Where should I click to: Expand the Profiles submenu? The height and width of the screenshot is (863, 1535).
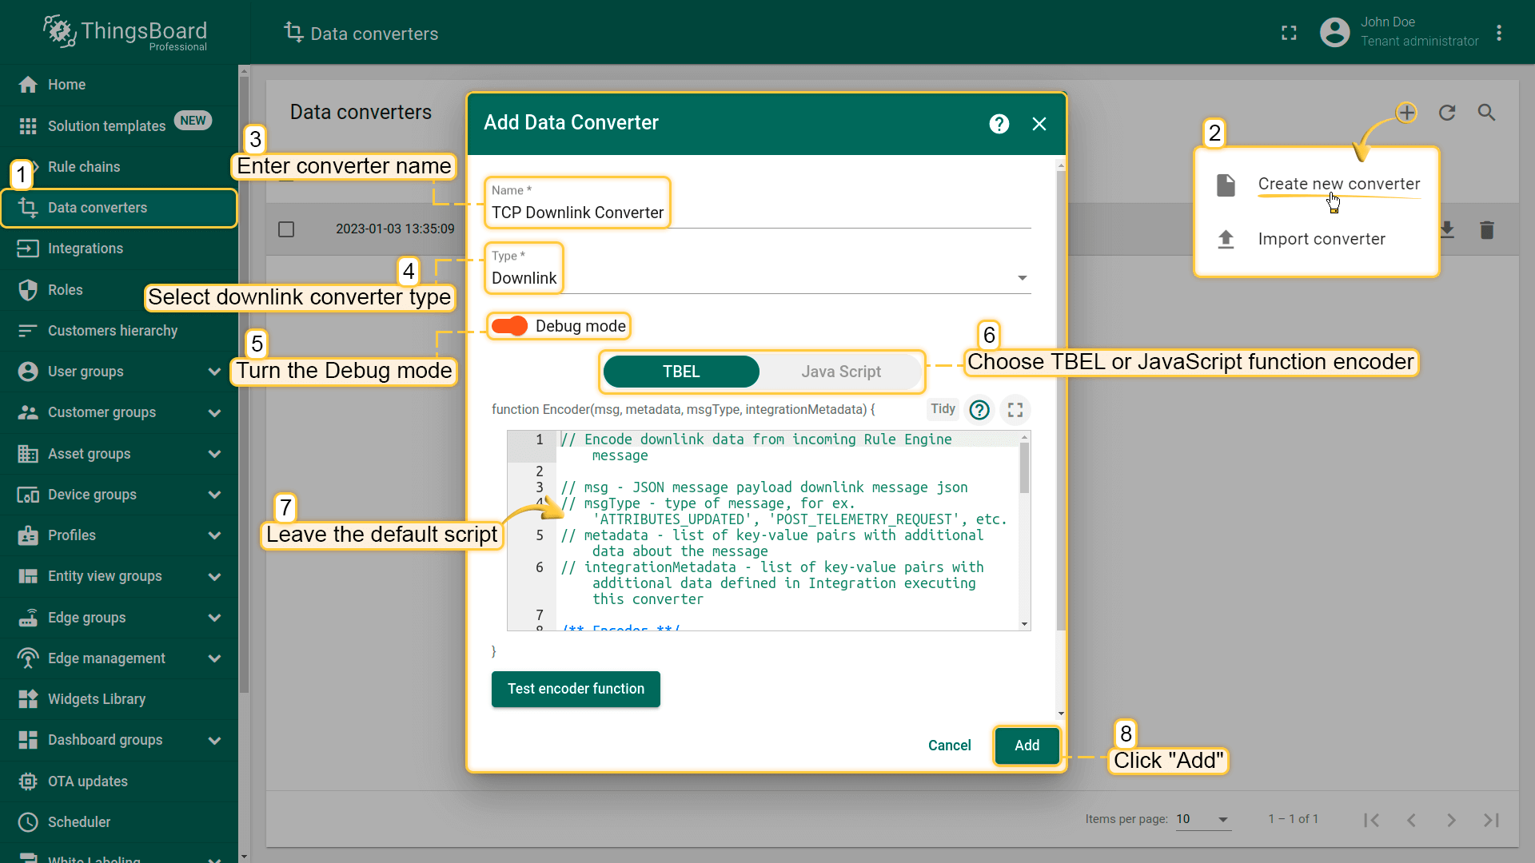[214, 535]
